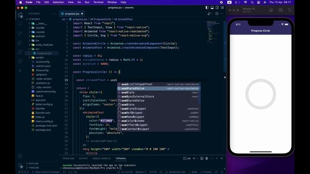
Task: Toggle panel layout icon in title bar
Action: 212,8
